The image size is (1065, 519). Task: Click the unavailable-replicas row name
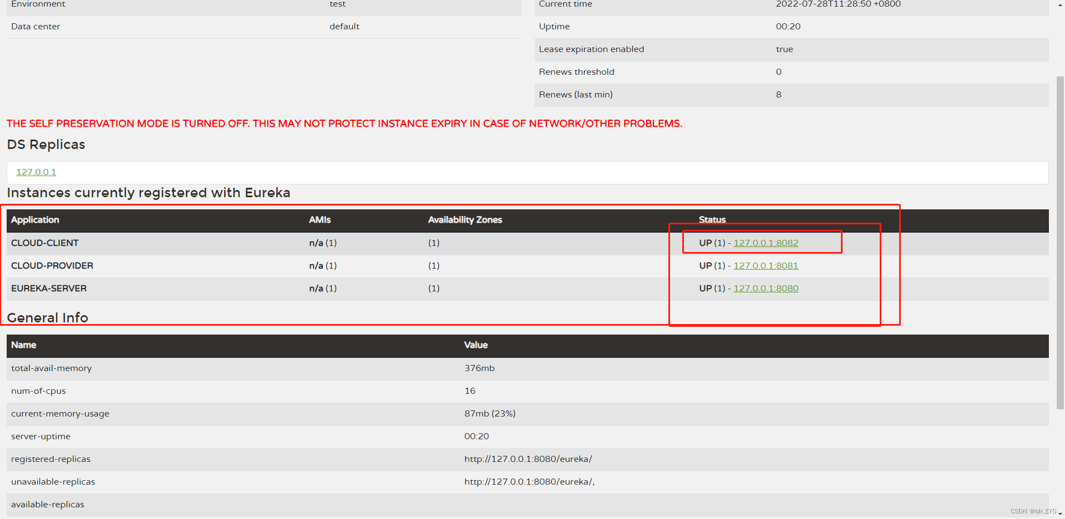(53, 482)
